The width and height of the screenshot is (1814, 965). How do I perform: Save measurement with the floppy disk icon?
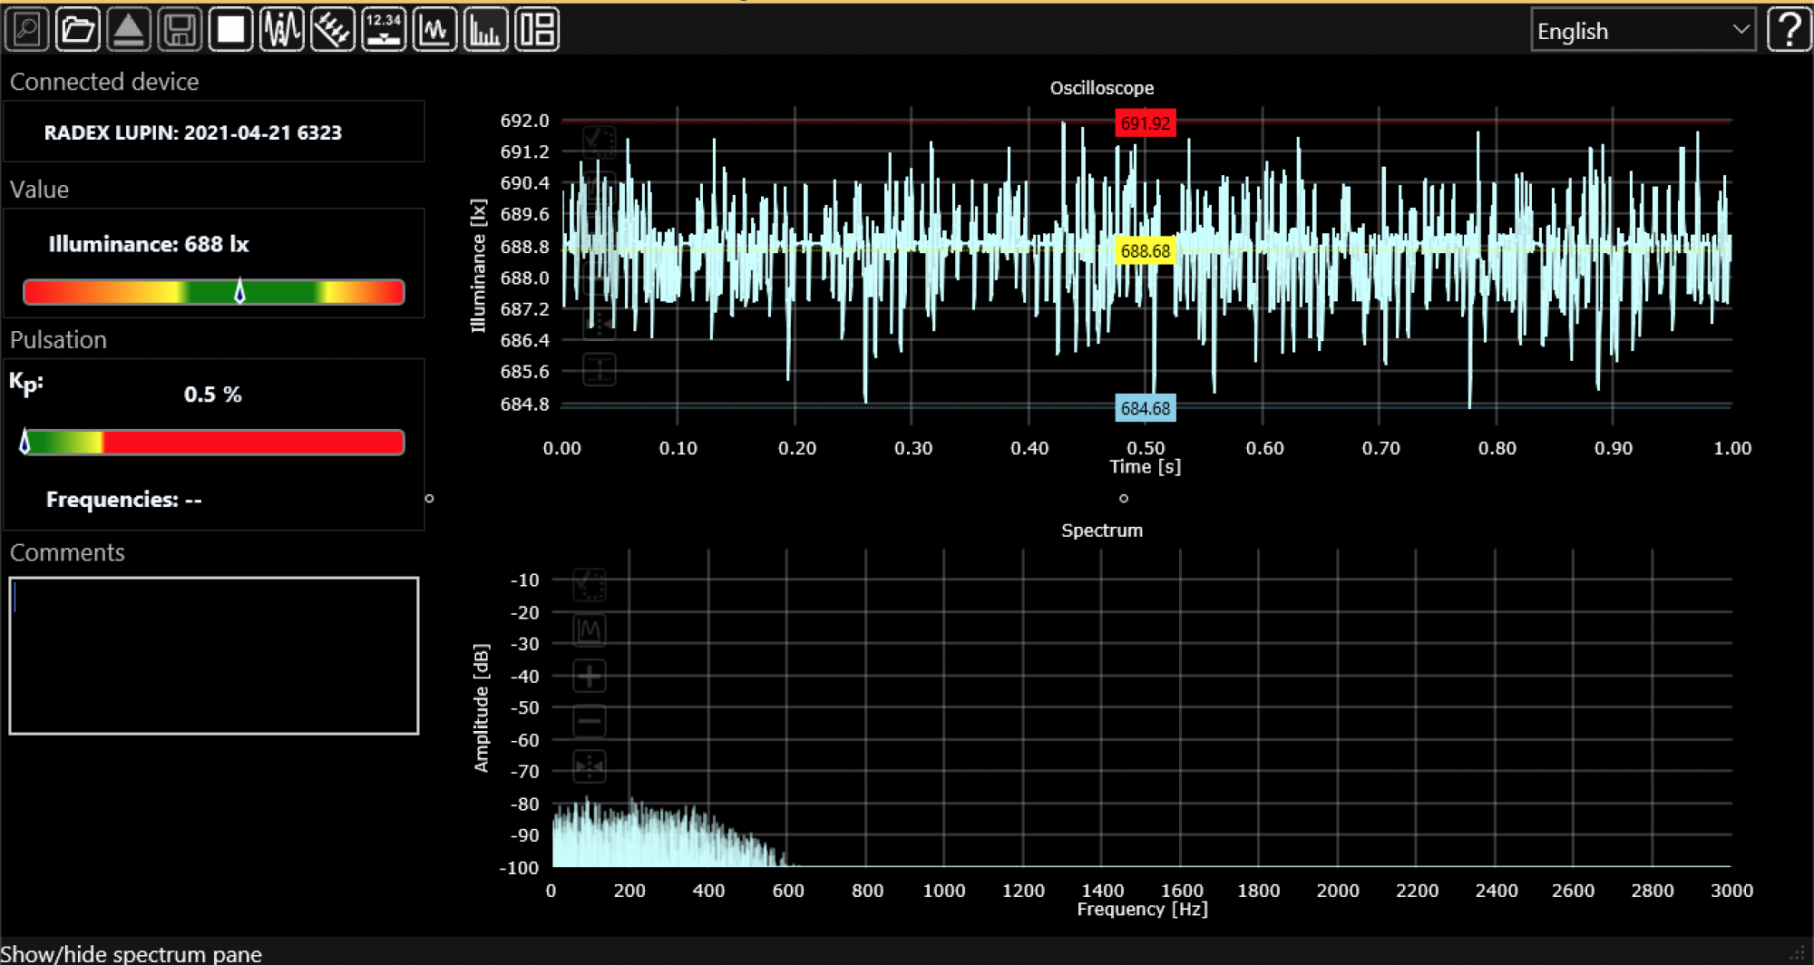click(180, 30)
